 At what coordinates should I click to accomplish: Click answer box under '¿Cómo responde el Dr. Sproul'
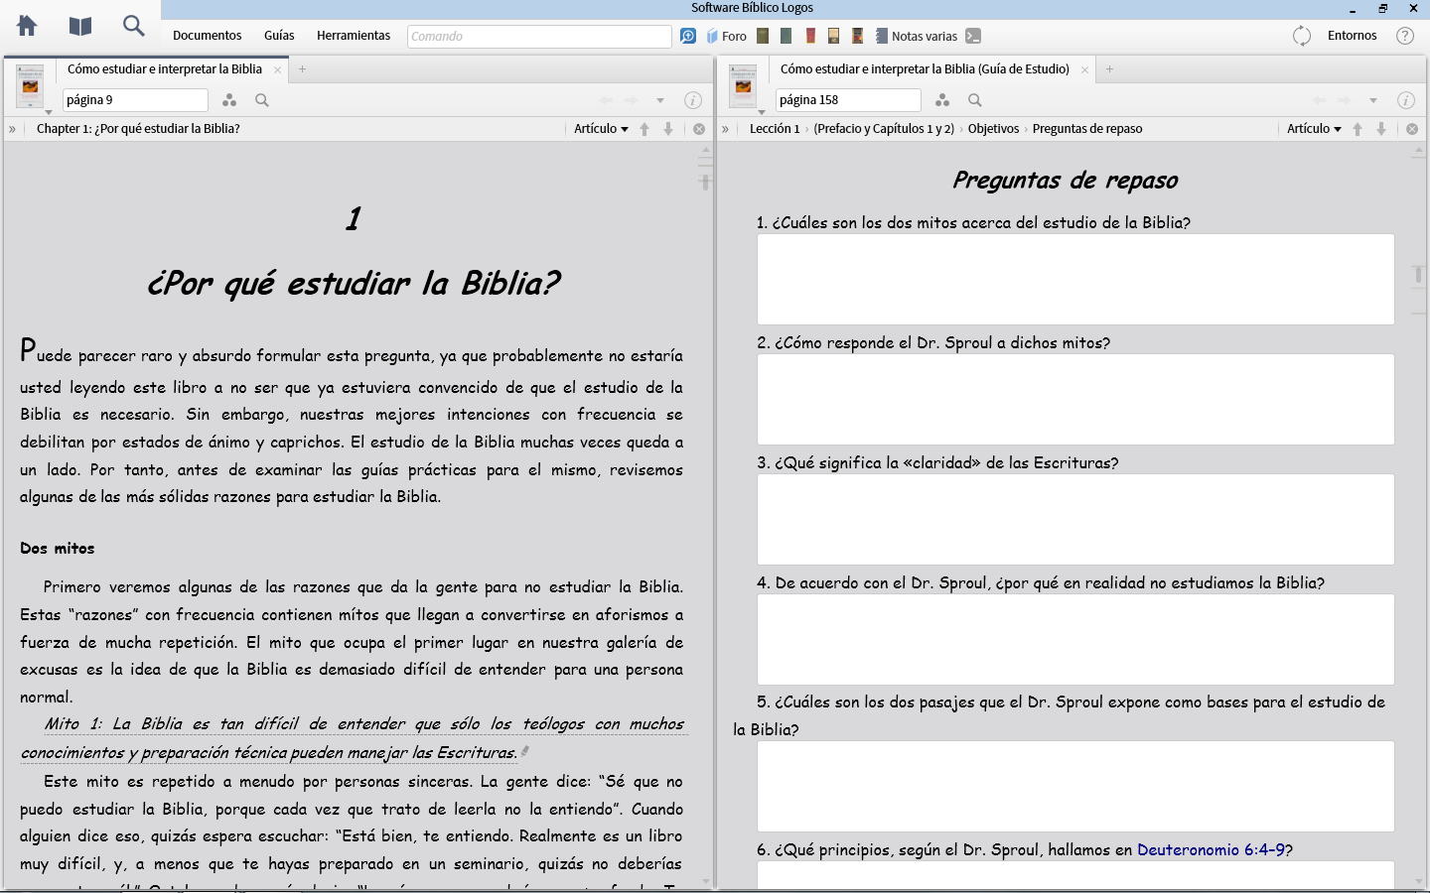1075,399
